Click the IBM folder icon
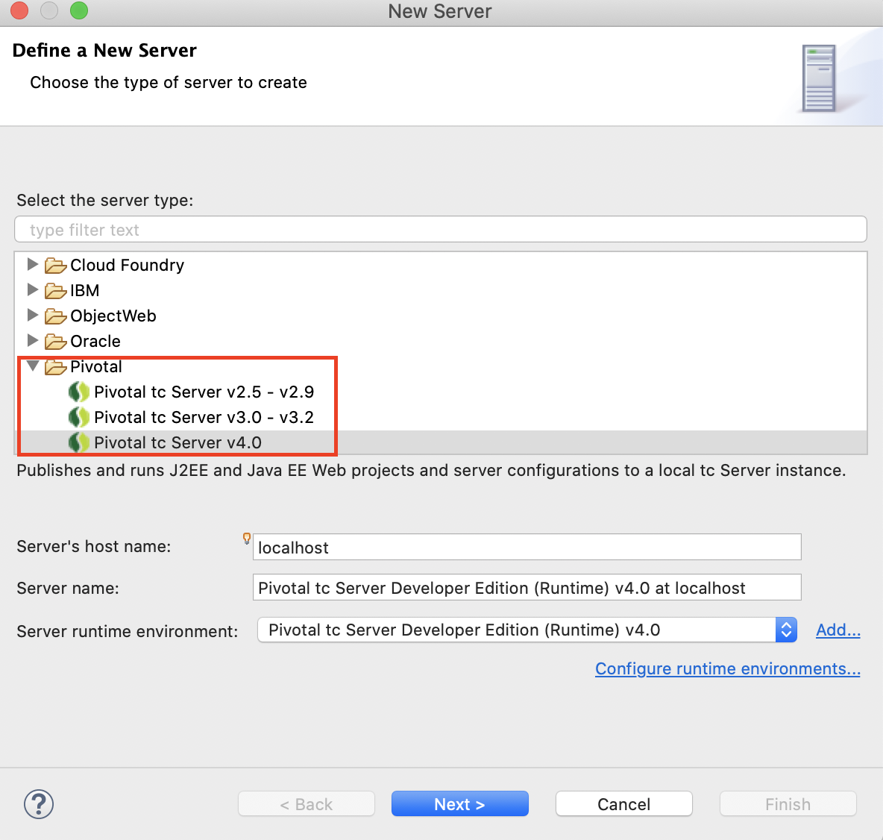The image size is (883, 840). 55,290
